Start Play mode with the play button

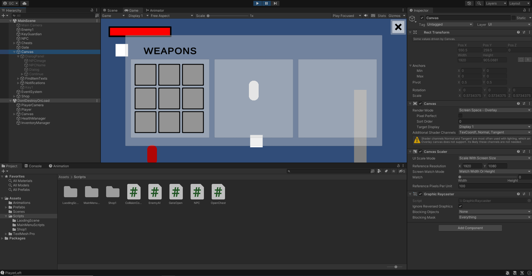point(257,3)
